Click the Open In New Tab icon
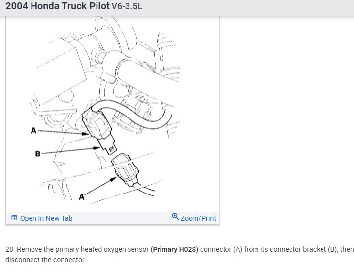The width and height of the screenshot is (354, 272). [14, 218]
